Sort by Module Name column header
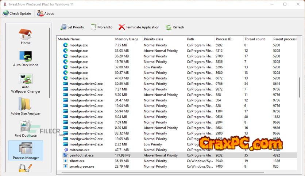 point(85,39)
